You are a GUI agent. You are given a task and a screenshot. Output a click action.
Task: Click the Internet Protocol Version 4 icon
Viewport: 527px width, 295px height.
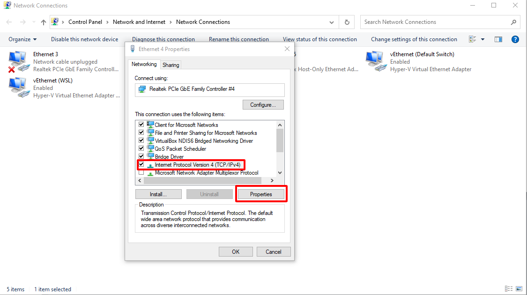tap(150, 165)
